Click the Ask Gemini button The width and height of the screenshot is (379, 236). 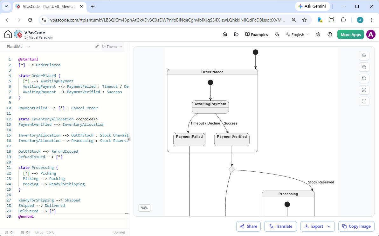(x=312, y=6)
